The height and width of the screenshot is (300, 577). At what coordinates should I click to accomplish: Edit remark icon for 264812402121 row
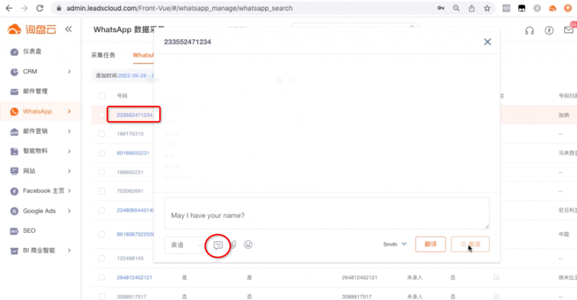[x=496, y=277]
